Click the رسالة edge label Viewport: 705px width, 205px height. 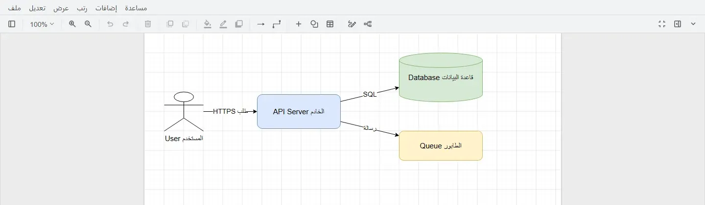(x=370, y=128)
